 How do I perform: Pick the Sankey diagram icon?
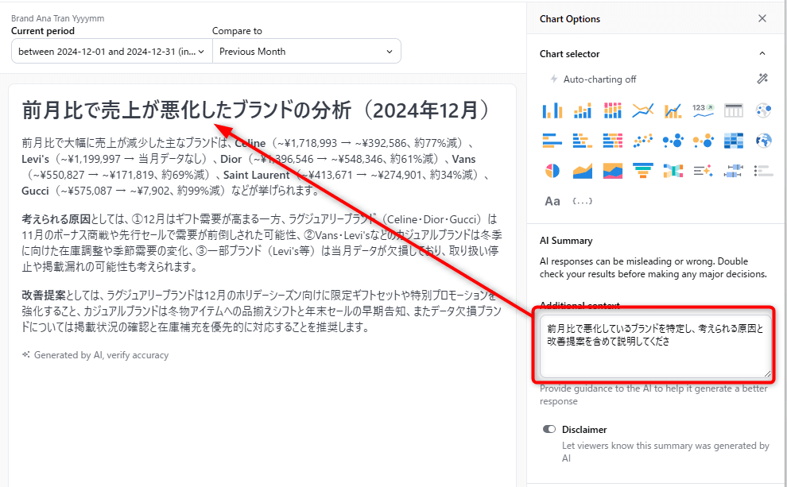point(673,171)
